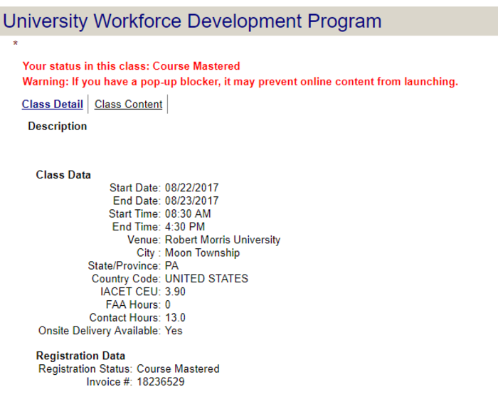This screenshot has width=498, height=409.
Task: Click the Contact Hours value 13.0
Action: click(x=177, y=318)
